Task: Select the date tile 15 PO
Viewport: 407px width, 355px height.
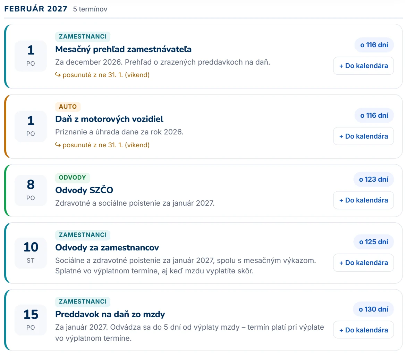Action: pos(31,320)
